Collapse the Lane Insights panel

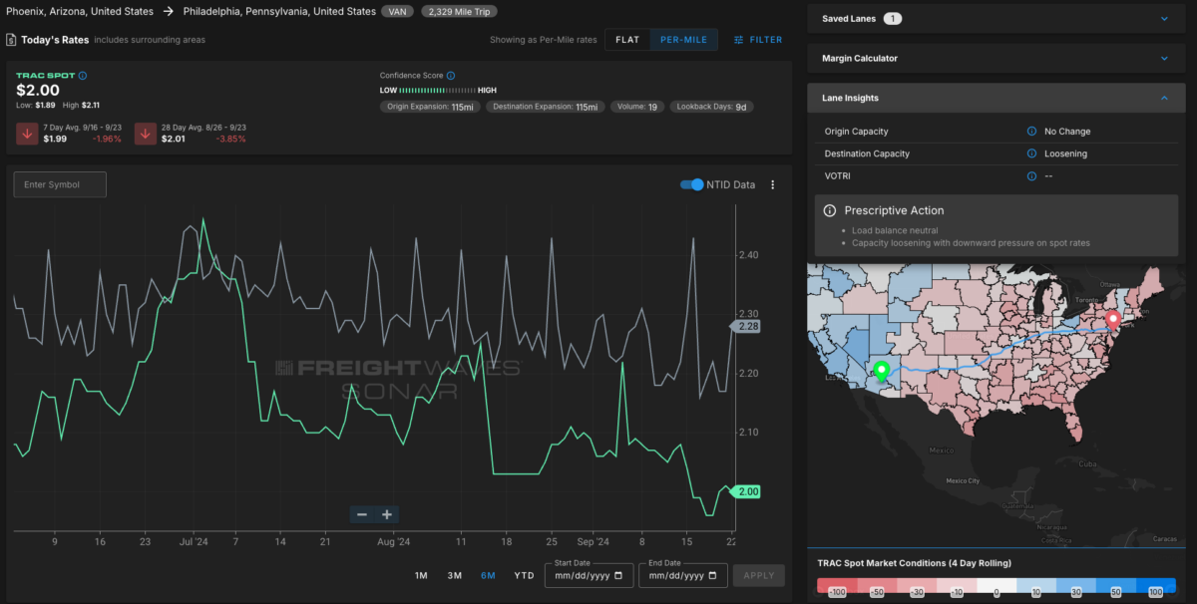click(x=1163, y=99)
